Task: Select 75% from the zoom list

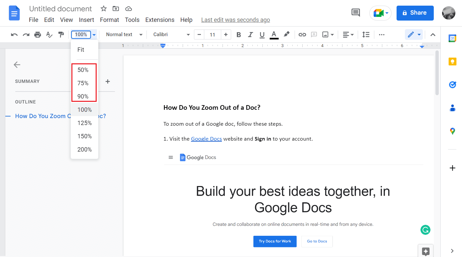Action: (83, 83)
